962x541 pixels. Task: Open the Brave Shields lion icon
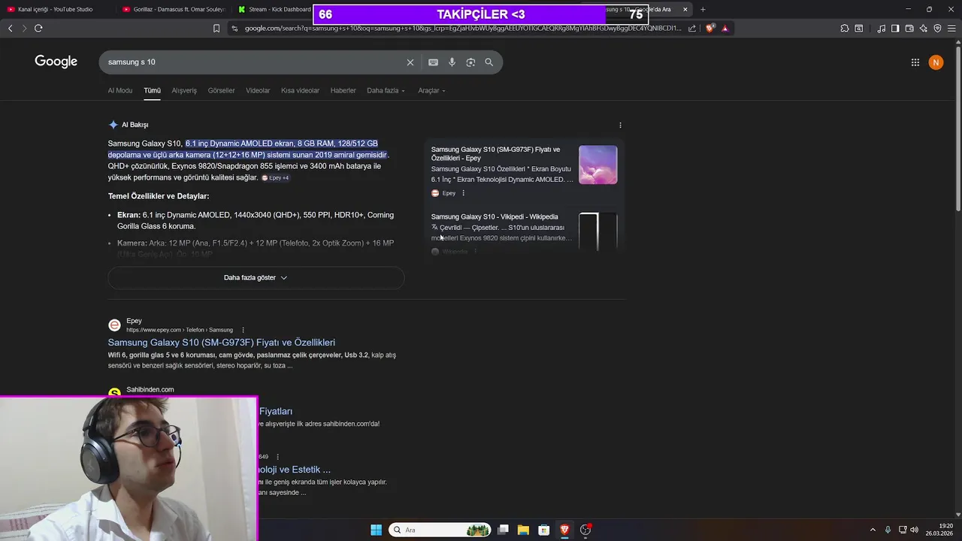tap(710, 29)
